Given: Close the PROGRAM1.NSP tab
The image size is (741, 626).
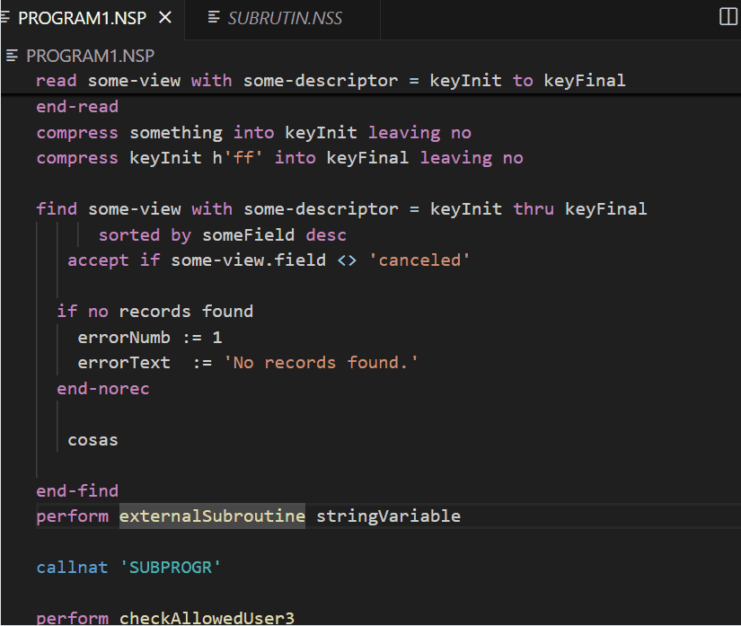Looking at the screenshot, I should coord(165,18).
